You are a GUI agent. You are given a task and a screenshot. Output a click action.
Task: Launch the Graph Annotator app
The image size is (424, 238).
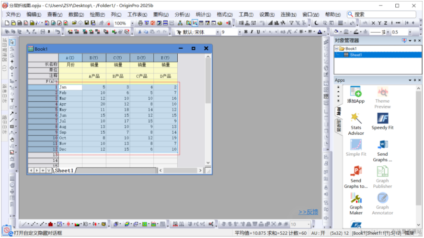[382, 204]
